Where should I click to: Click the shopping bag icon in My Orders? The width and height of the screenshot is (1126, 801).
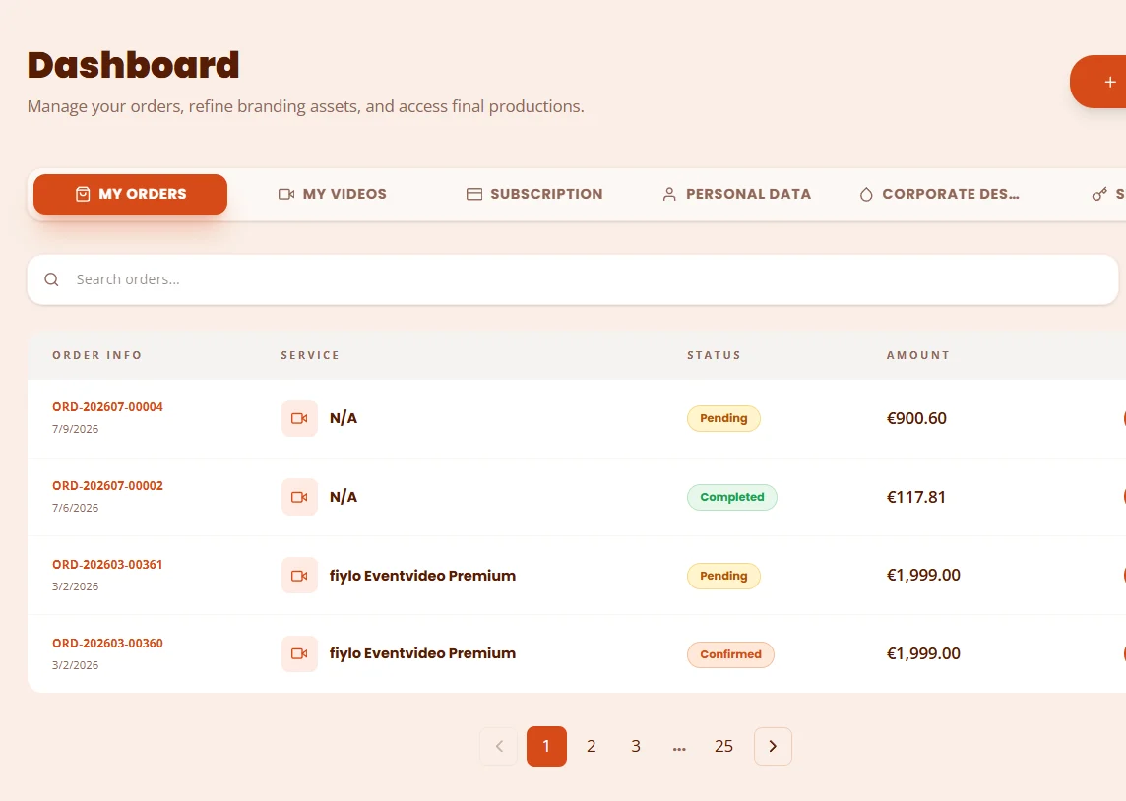(x=83, y=194)
